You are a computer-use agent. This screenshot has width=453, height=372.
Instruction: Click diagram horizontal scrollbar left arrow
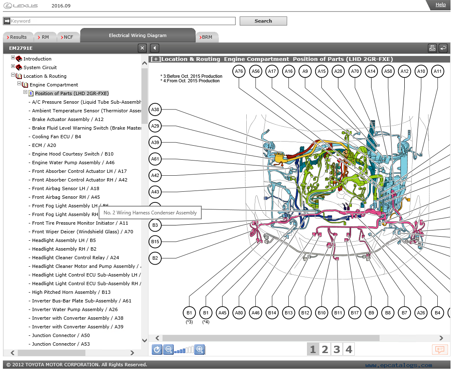158,338
